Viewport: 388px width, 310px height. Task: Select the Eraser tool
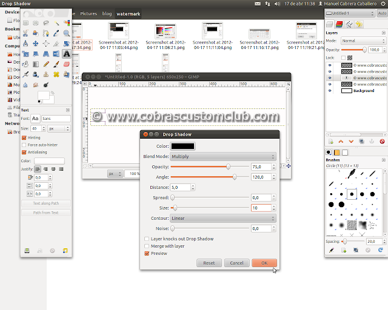tap(66, 64)
